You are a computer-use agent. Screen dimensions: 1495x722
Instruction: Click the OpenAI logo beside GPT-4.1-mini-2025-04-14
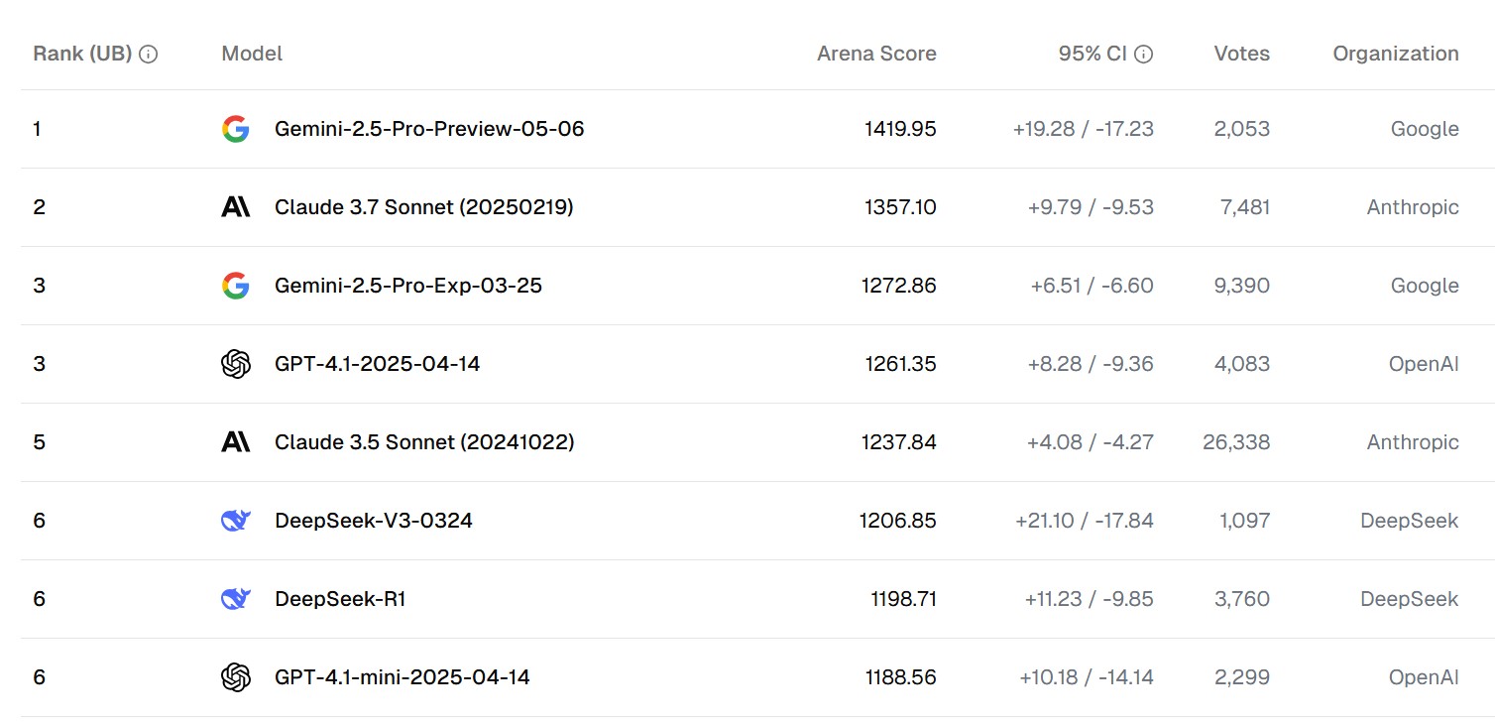click(236, 677)
